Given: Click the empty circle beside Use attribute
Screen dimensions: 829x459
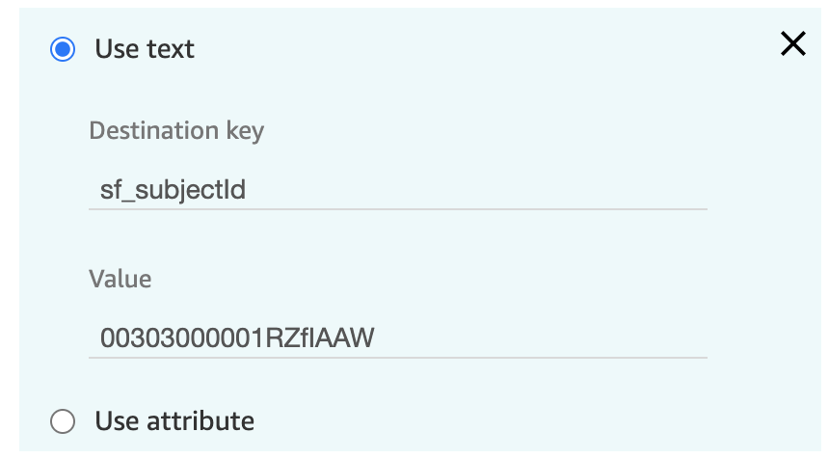Looking at the screenshot, I should point(63,421).
